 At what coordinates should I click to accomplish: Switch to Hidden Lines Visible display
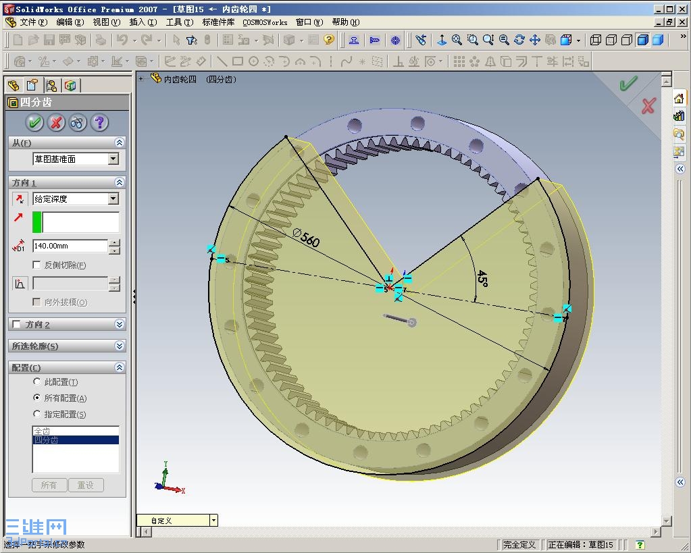(x=611, y=40)
